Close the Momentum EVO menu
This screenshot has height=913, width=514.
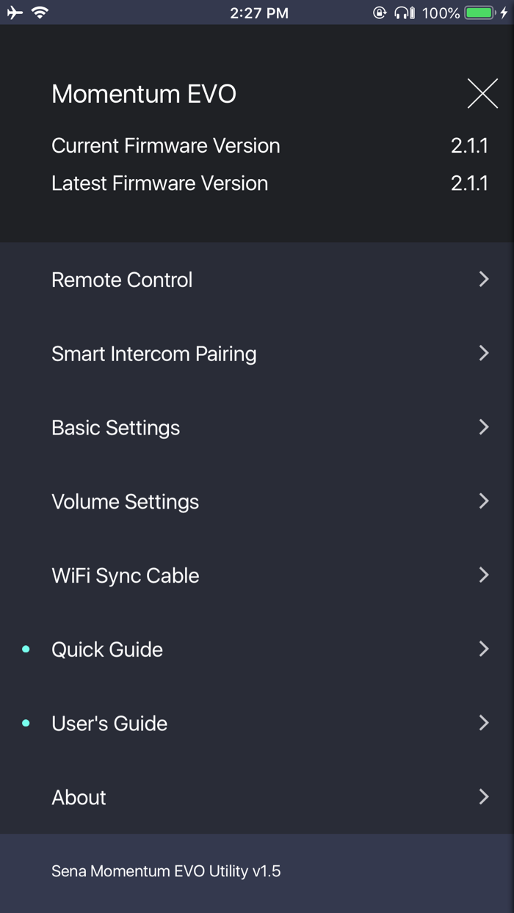coord(482,94)
